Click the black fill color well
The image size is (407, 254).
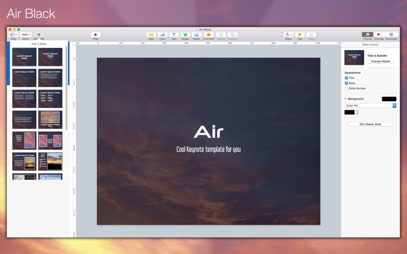[350, 112]
